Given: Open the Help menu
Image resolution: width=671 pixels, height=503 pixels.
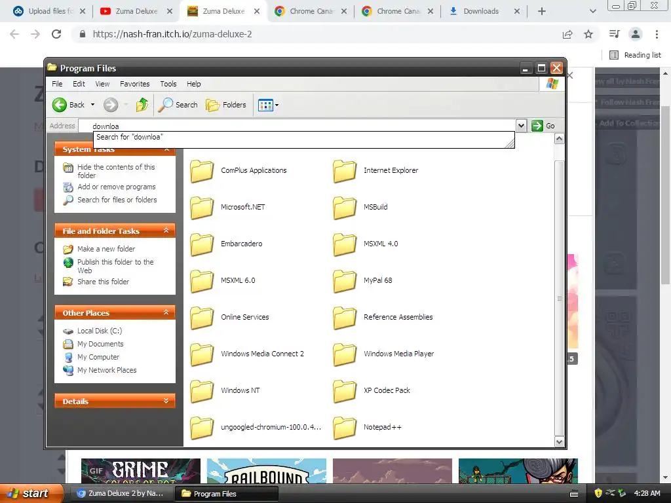Looking at the screenshot, I should 193,84.
